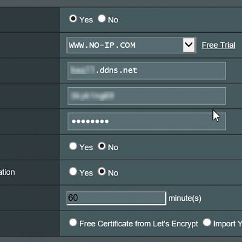Click the blurred username input field
The image size is (242, 242).
tap(146, 96)
